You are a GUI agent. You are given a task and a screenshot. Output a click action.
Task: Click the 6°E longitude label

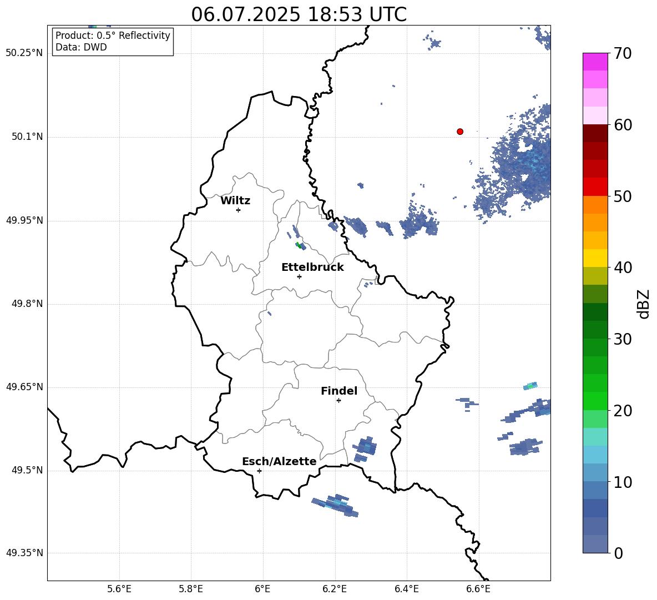click(262, 589)
